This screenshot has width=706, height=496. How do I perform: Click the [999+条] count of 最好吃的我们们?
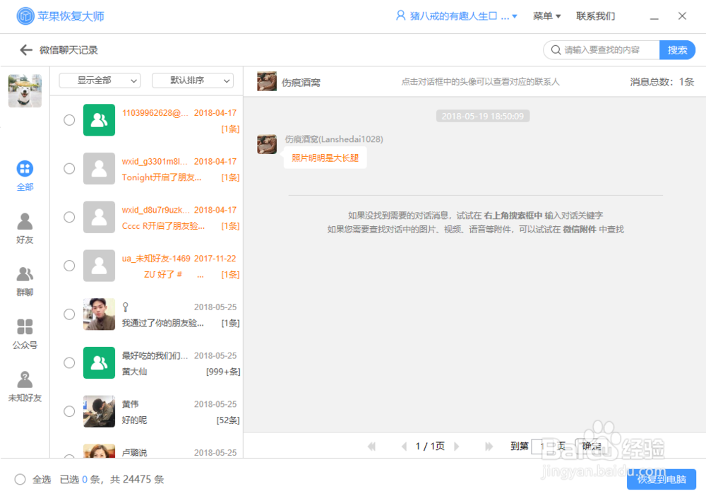point(223,372)
